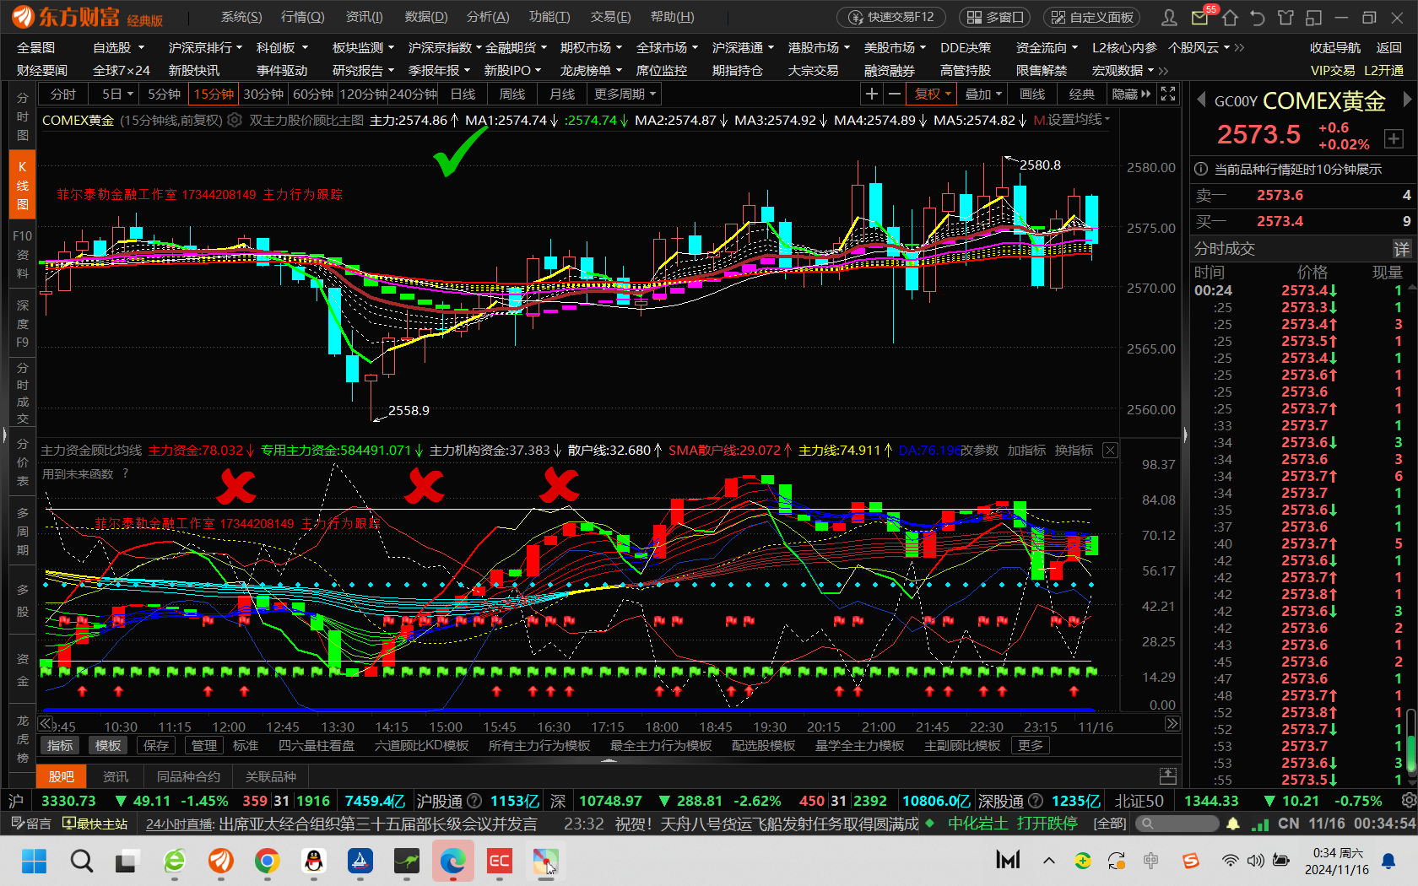The height and width of the screenshot is (886, 1418).
Task: Click the 多窗口 button
Action: pos(995,17)
